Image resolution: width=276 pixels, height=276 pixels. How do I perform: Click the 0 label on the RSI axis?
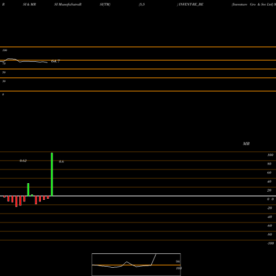tap(3, 94)
